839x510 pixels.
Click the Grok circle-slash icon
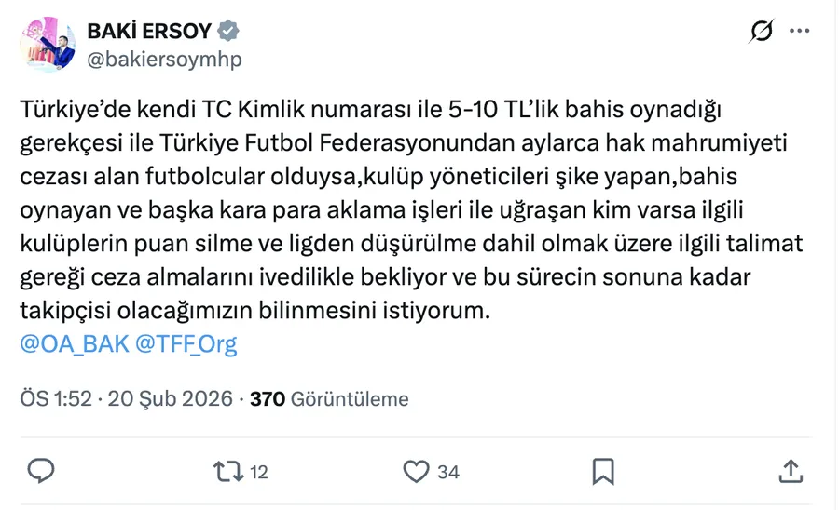[x=762, y=31]
